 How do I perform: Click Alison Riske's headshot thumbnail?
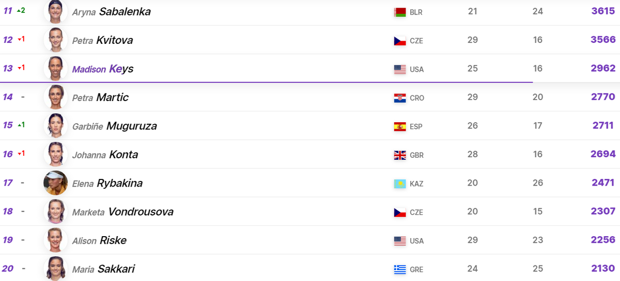tap(56, 240)
